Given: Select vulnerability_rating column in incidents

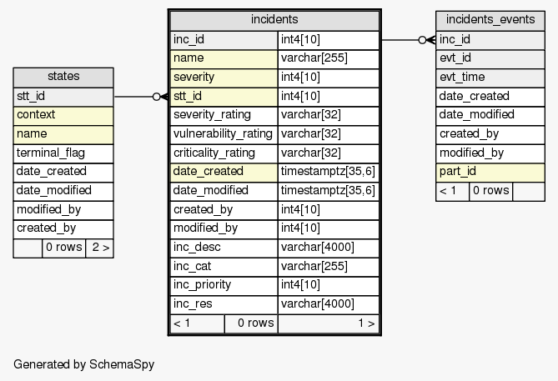Looking at the screenshot, I should pos(224,133).
